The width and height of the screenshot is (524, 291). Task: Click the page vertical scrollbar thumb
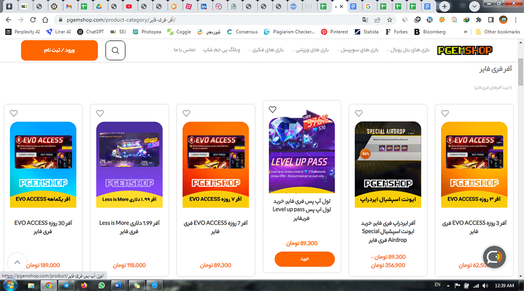(x=521, y=72)
